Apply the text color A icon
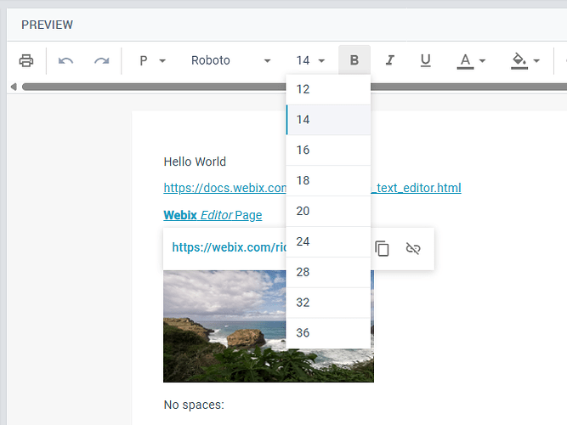 click(465, 60)
